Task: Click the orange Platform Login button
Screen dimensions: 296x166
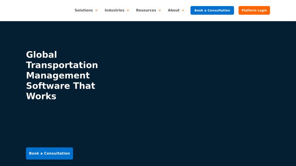Action: (x=254, y=10)
